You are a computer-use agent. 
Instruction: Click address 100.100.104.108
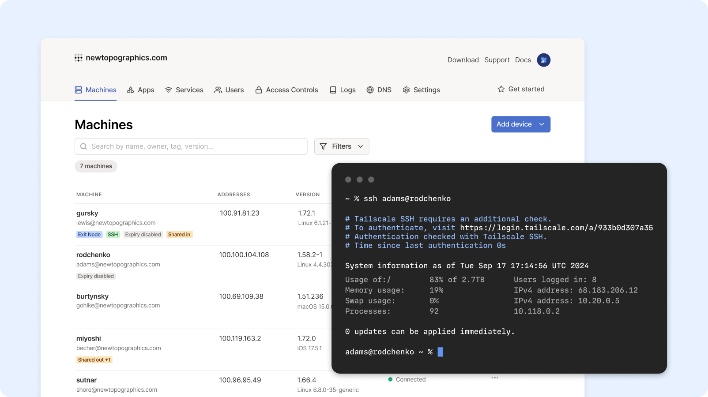pyautogui.click(x=244, y=255)
